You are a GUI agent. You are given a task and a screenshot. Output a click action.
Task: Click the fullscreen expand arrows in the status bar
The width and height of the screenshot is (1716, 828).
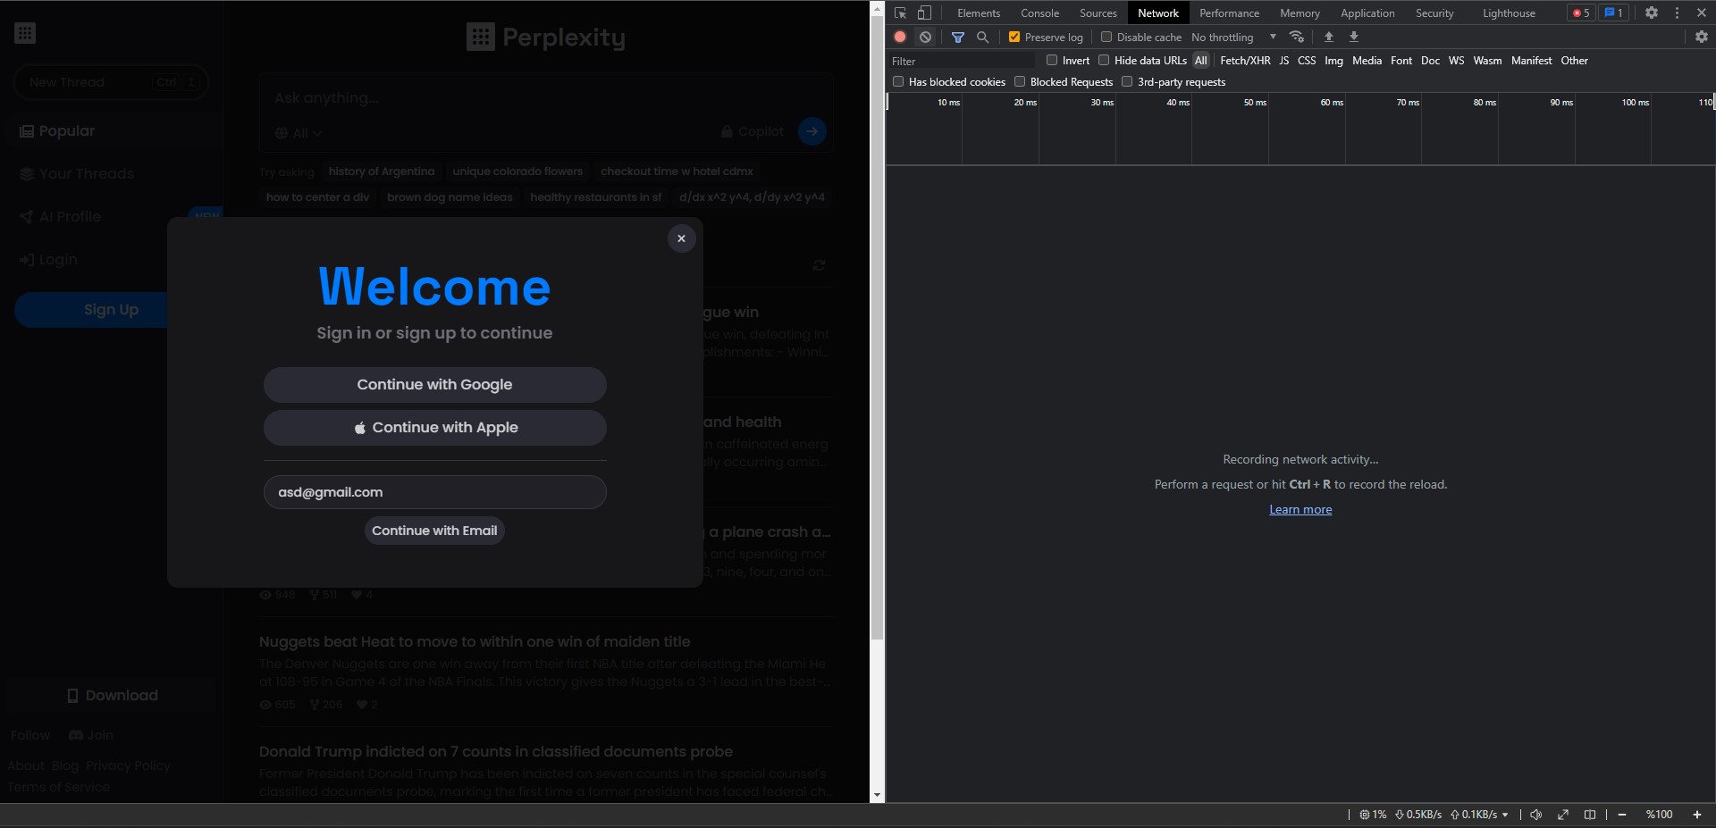click(1562, 815)
